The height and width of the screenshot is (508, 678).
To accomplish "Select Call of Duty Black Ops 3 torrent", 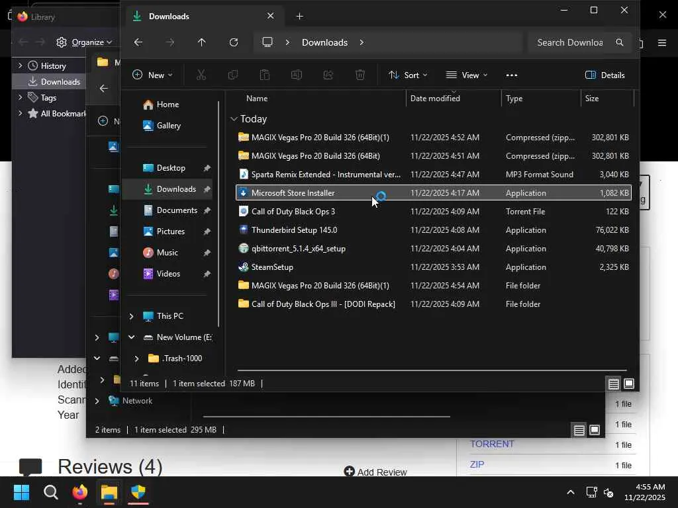I will 433,212.
